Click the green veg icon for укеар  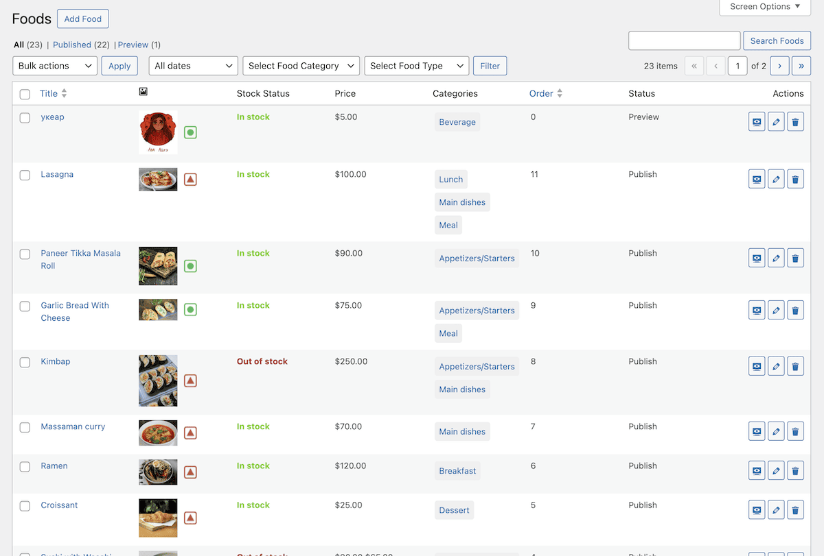pyautogui.click(x=190, y=132)
